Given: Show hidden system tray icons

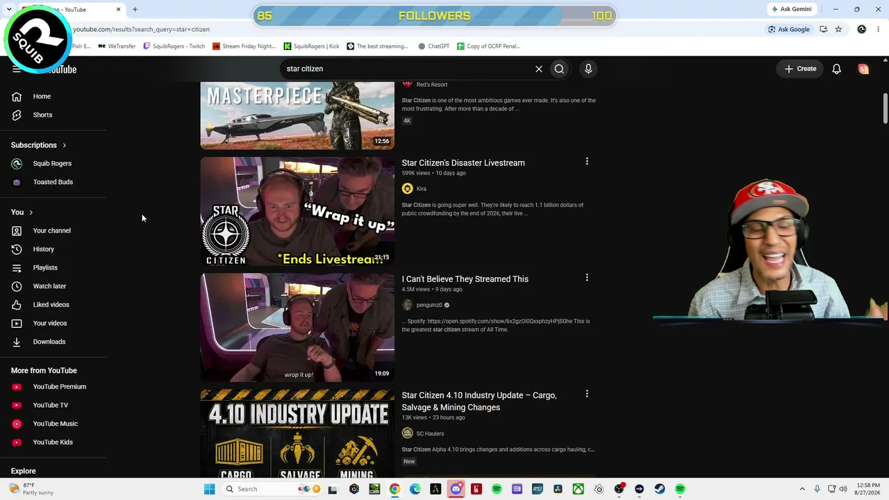Looking at the screenshot, I should click(x=802, y=489).
